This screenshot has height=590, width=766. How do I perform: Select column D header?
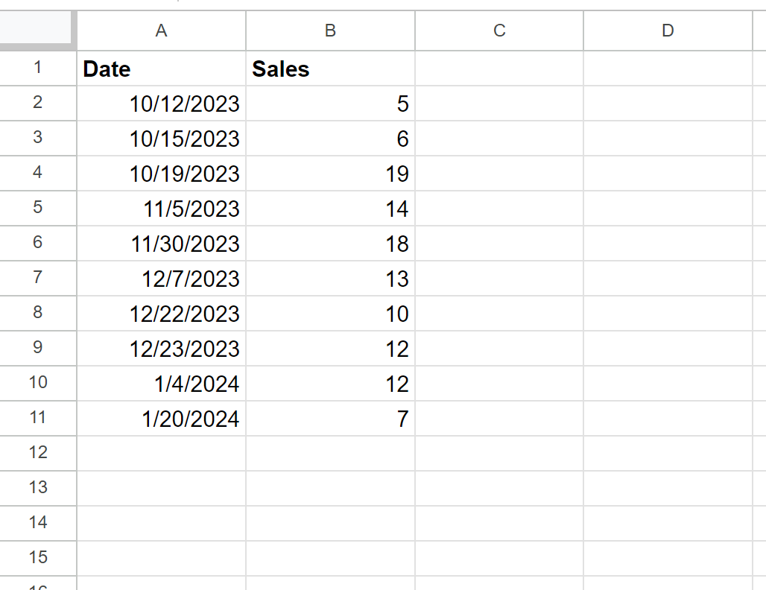tap(668, 31)
